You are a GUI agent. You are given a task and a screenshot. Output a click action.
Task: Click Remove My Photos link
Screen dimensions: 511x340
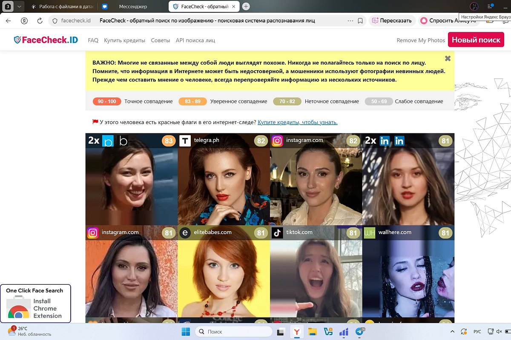tap(421, 40)
